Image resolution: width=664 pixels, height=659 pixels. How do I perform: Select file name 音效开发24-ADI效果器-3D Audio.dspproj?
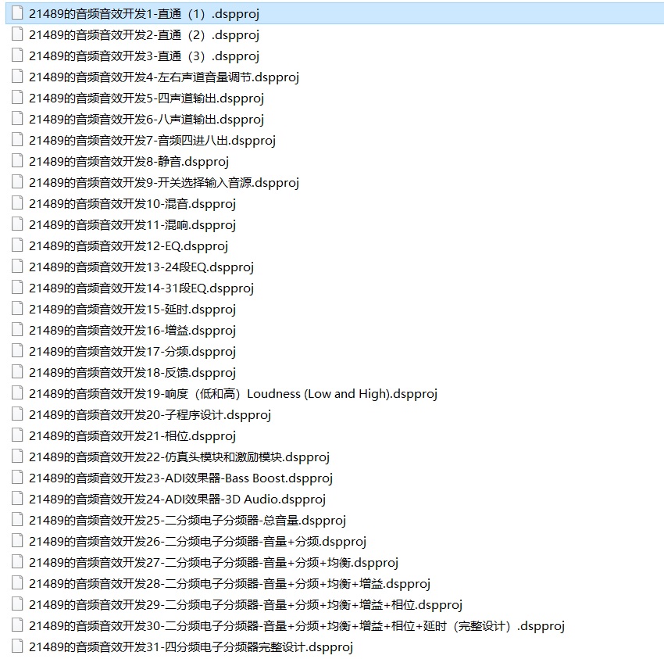pos(177,500)
